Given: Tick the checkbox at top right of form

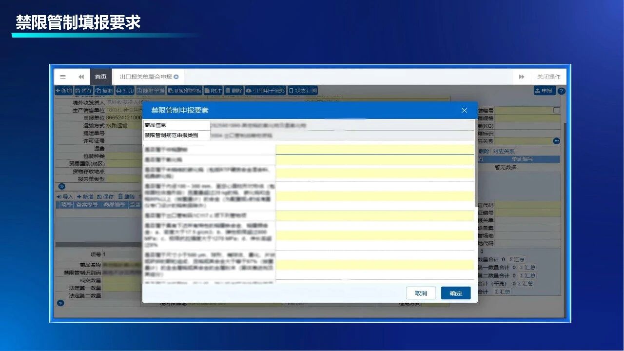Looking at the screenshot, I should point(557,111).
